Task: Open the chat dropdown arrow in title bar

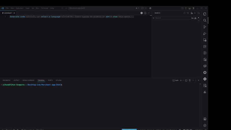Action: tap(146, 8)
